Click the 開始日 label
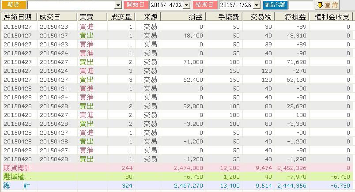The height and width of the screenshot is (192, 355). coord(136,5)
